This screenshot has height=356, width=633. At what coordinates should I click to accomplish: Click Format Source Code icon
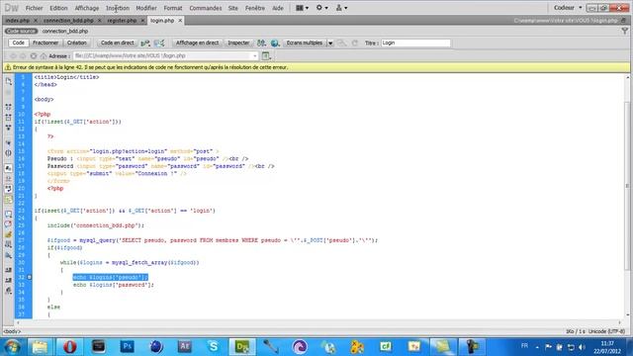click(9, 290)
